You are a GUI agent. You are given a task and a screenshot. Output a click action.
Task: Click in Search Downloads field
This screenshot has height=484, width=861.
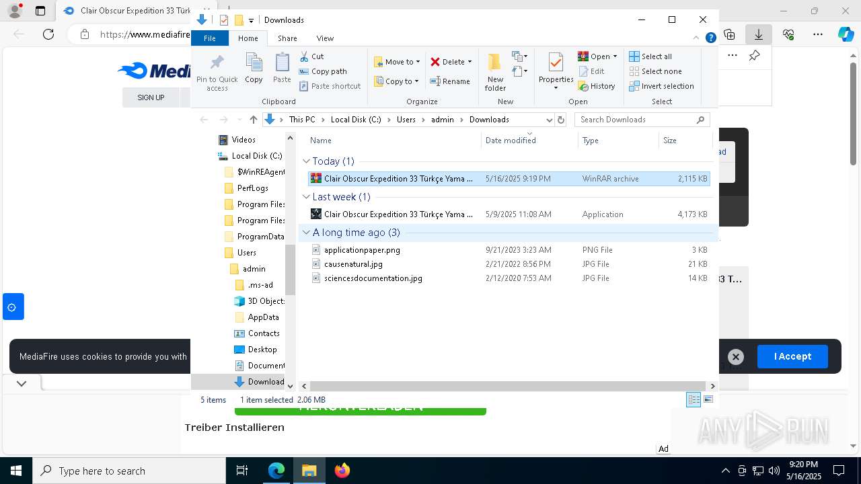click(642, 120)
